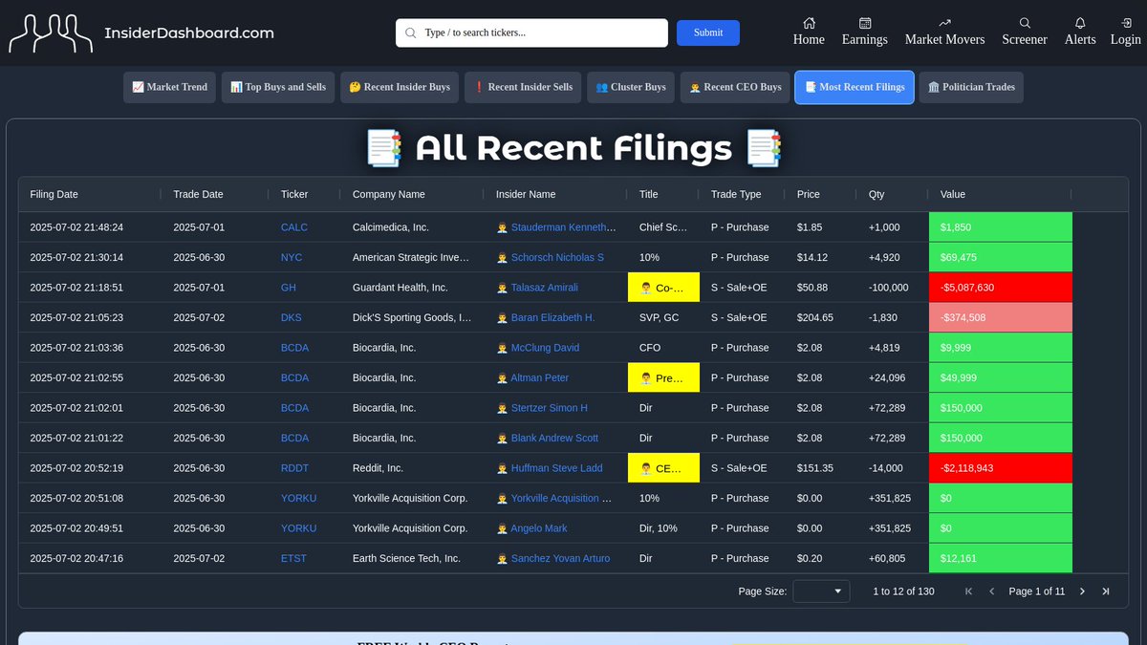Sort by Price column header
1147x645 pixels.
pos(809,194)
